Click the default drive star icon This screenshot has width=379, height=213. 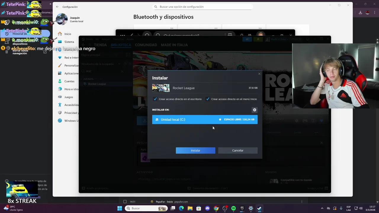point(220,120)
